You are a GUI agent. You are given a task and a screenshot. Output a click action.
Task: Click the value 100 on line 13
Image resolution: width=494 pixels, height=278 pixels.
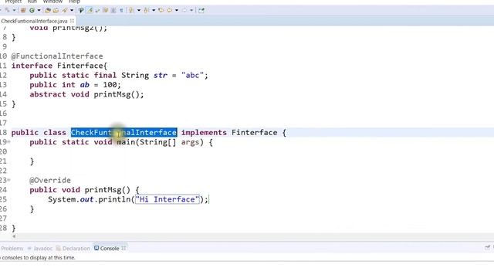(x=110, y=85)
